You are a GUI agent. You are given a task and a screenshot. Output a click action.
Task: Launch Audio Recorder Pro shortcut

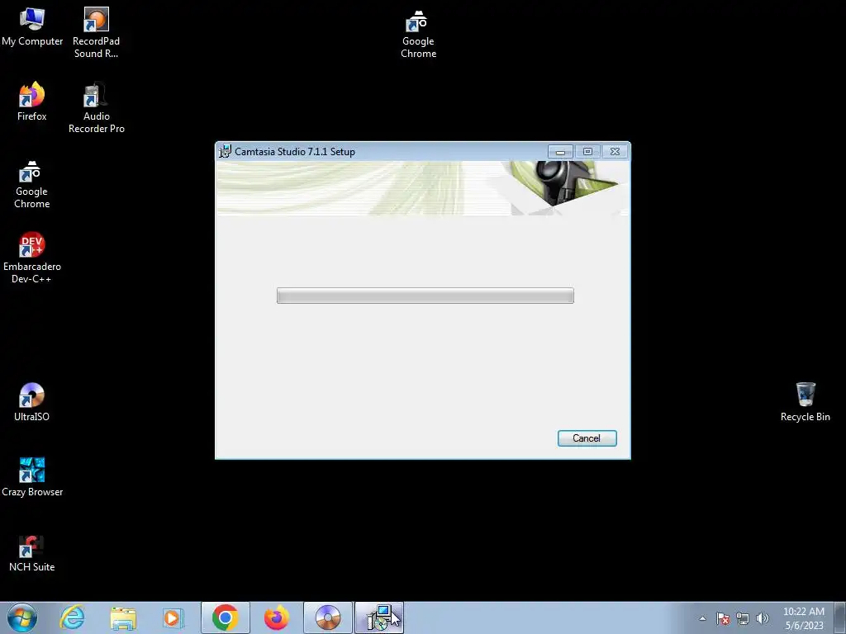tap(96, 108)
